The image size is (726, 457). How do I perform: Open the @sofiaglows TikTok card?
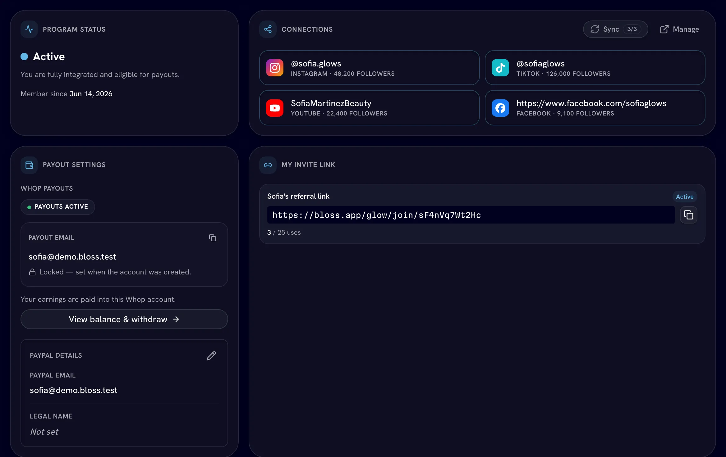595,68
